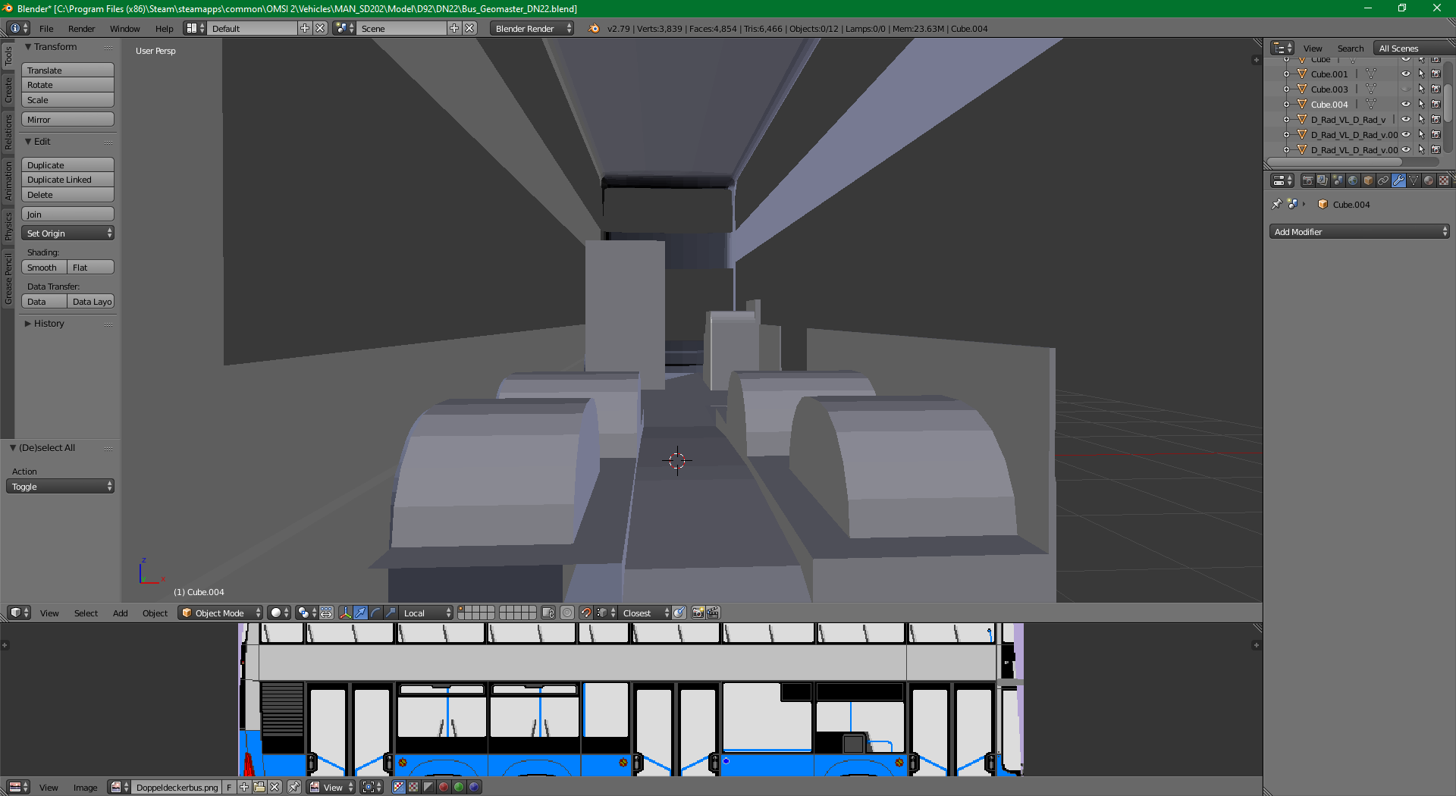The height and width of the screenshot is (796, 1456).
Task: Open the Material properties sphere tab
Action: [1429, 180]
